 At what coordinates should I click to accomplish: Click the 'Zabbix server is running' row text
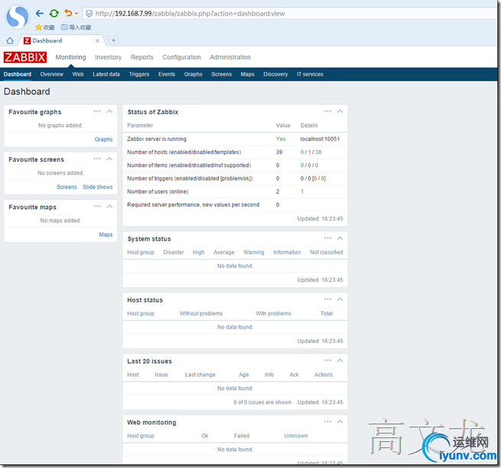[157, 139]
